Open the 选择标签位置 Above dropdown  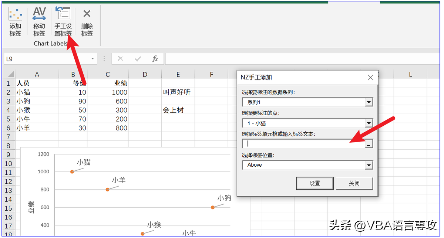click(369, 165)
